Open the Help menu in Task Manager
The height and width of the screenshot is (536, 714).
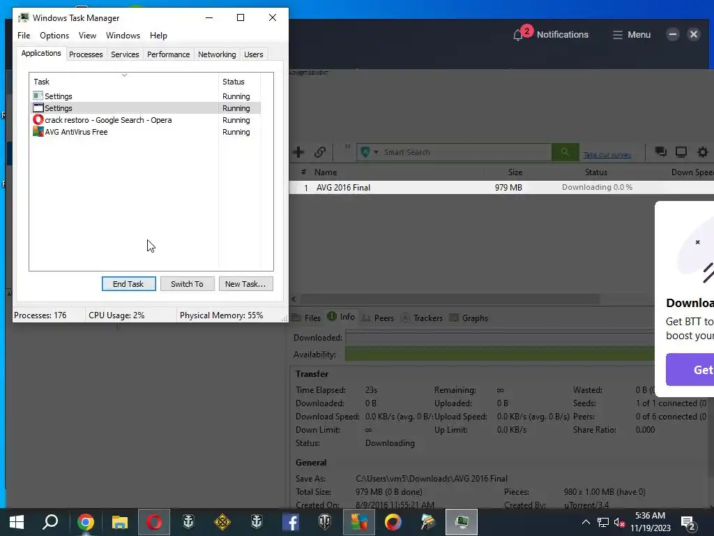click(158, 36)
